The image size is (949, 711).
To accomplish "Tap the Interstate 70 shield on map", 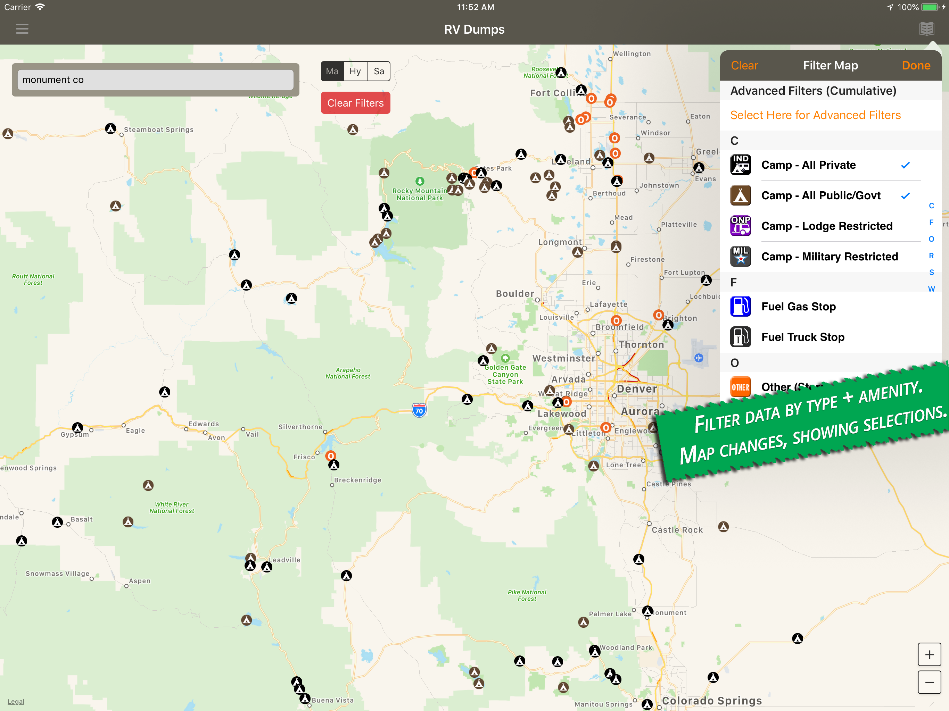I will click(x=419, y=410).
